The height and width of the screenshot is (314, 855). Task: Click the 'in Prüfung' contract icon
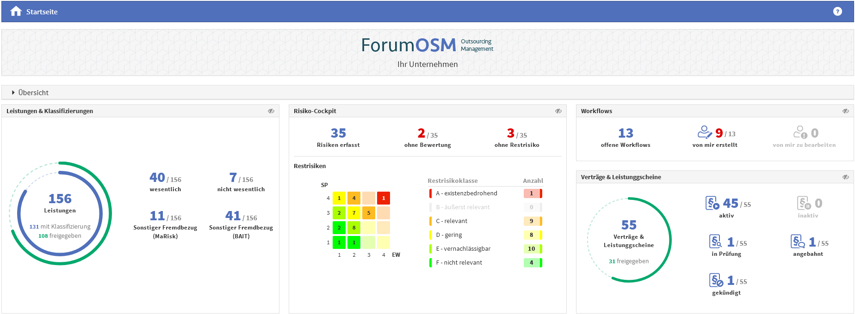coord(716,242)
